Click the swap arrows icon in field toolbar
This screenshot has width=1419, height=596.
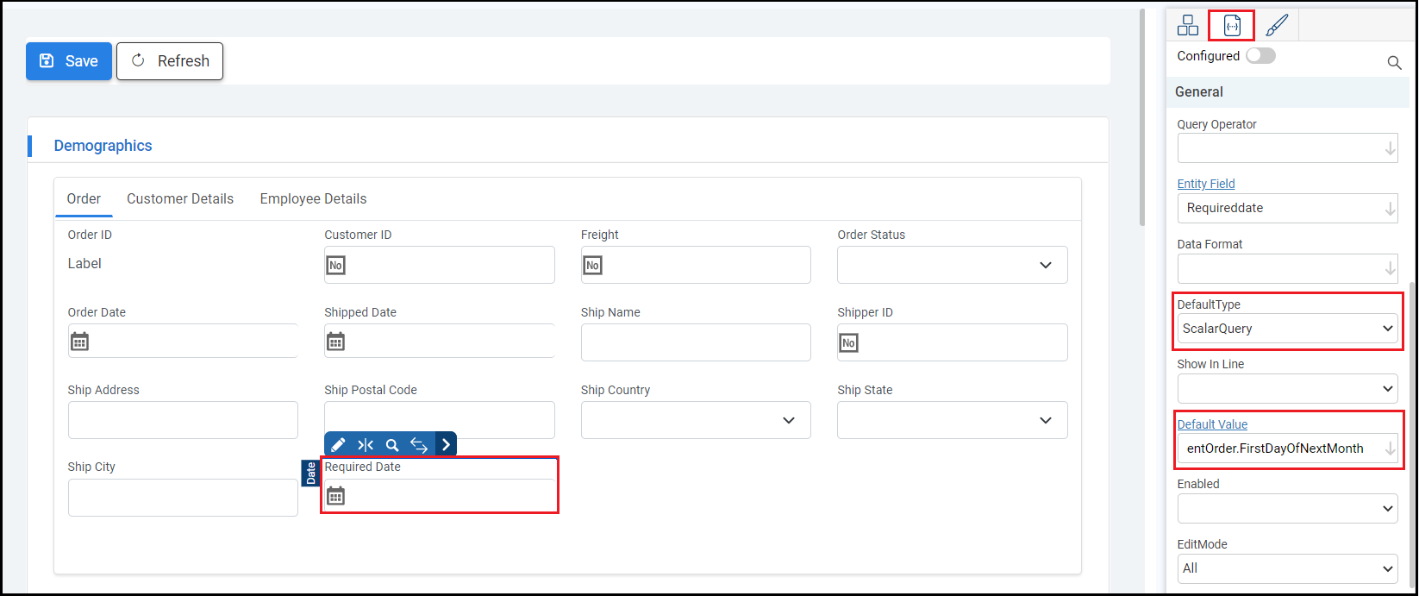point(419,445)
